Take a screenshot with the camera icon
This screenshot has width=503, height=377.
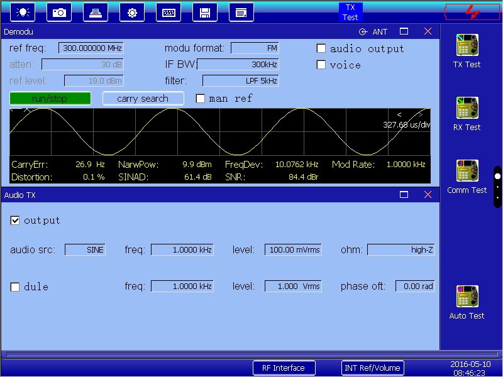click(59, 12)
